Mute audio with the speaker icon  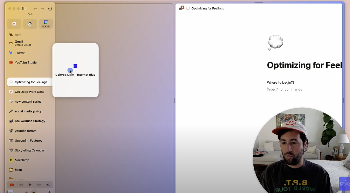coord(48,185)
